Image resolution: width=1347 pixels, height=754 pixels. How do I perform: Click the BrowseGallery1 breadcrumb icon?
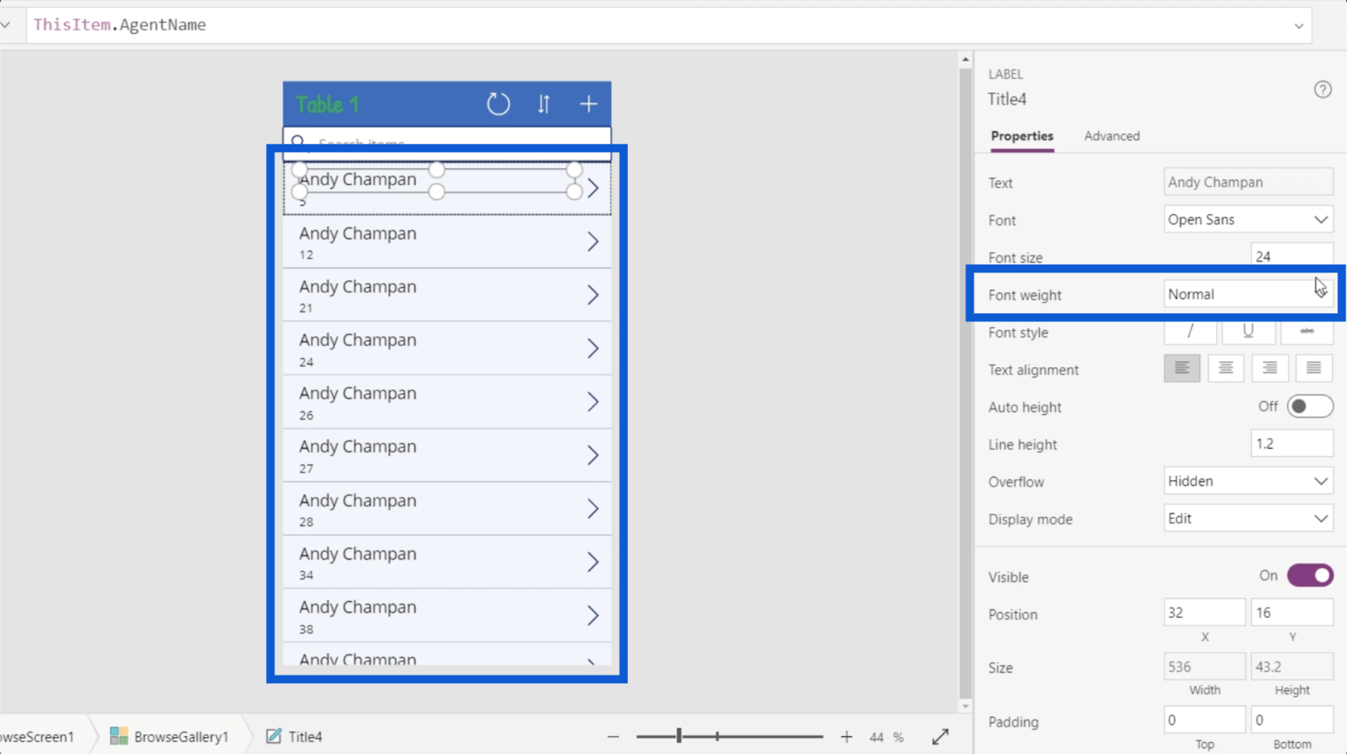tap(119, 736)
